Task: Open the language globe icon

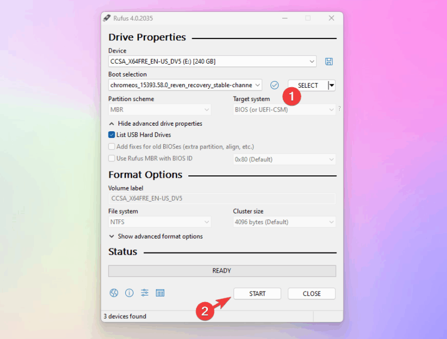Action: tap(114, 293)
